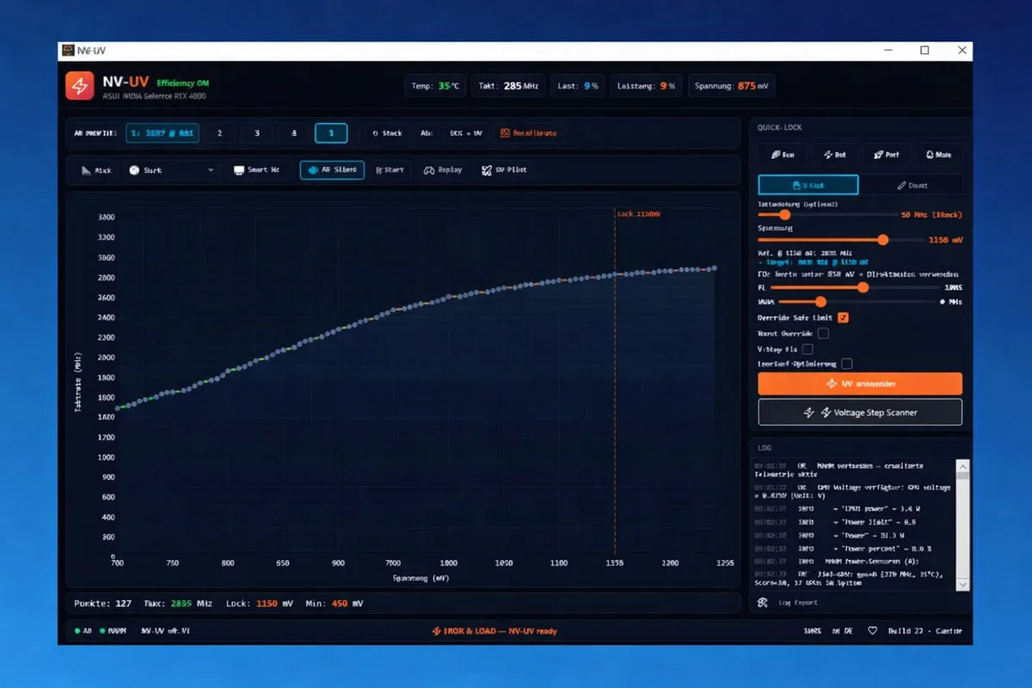The height and width of the screenshot is (688, 1032).
Task: Tick the checkbox below Override Safe Limit
Action: 823,333
